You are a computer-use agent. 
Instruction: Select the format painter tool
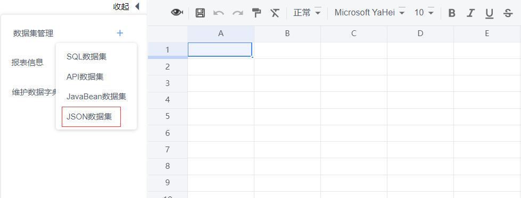pos(257,13)
